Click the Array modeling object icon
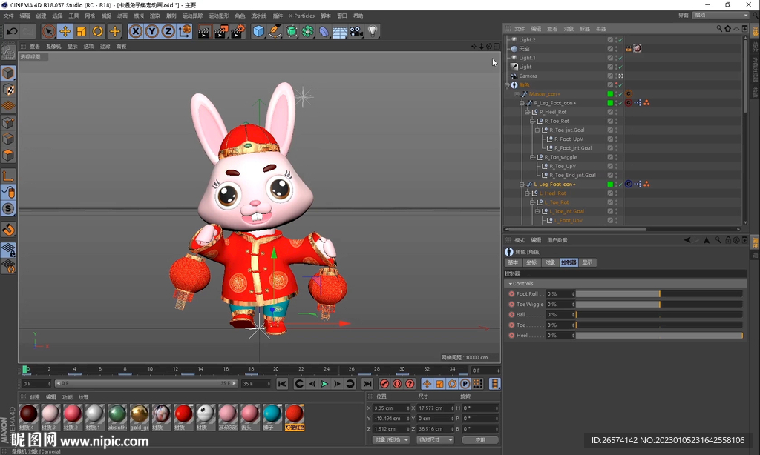Image resolution: width=760 pixels, height=455 pixels. (308, 31)
